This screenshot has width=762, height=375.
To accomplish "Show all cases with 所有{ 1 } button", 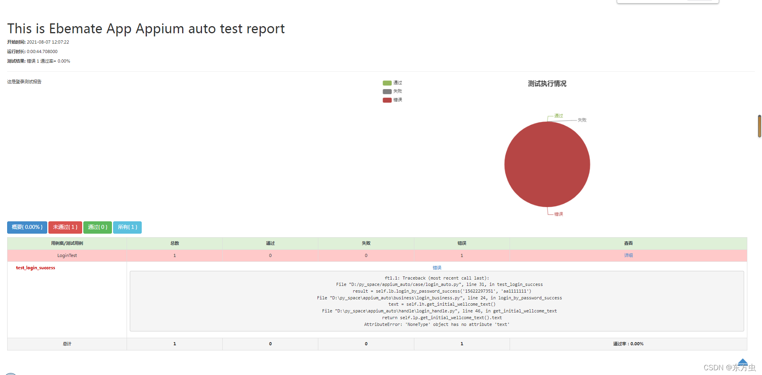I will point(127,227).
